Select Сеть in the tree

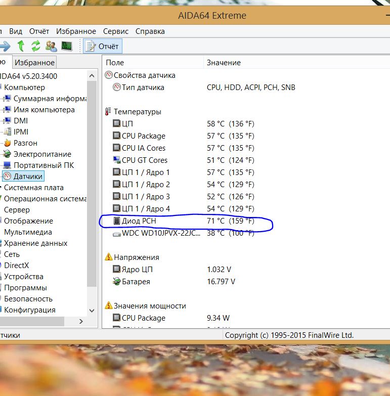(12, 254)
